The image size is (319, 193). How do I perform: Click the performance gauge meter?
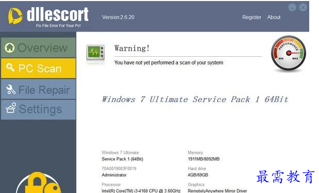coord(289,53)
